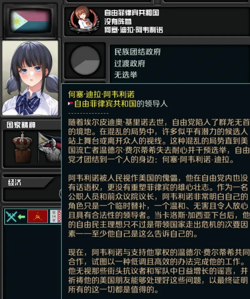Click the yellow 自由菲律宾共和国 link in tooltip
The height and width of the screenshot is (299, 250).
(105, 104)
